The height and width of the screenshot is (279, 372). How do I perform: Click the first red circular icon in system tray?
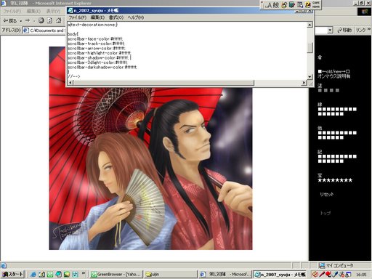(x=315, y=275)
